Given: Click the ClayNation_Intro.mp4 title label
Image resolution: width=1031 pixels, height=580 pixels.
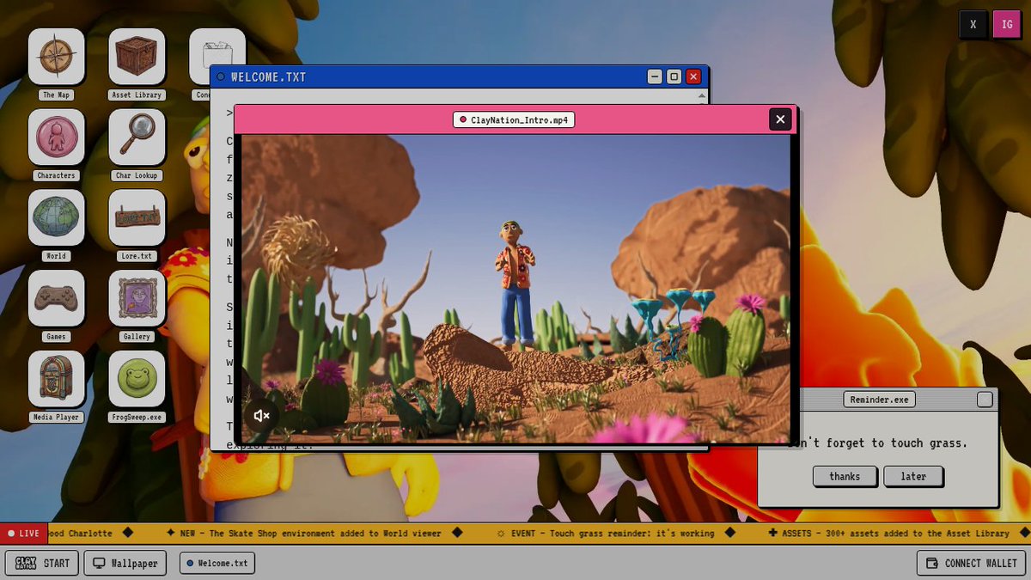Looking at the screenshot, I should pos(514,119).
